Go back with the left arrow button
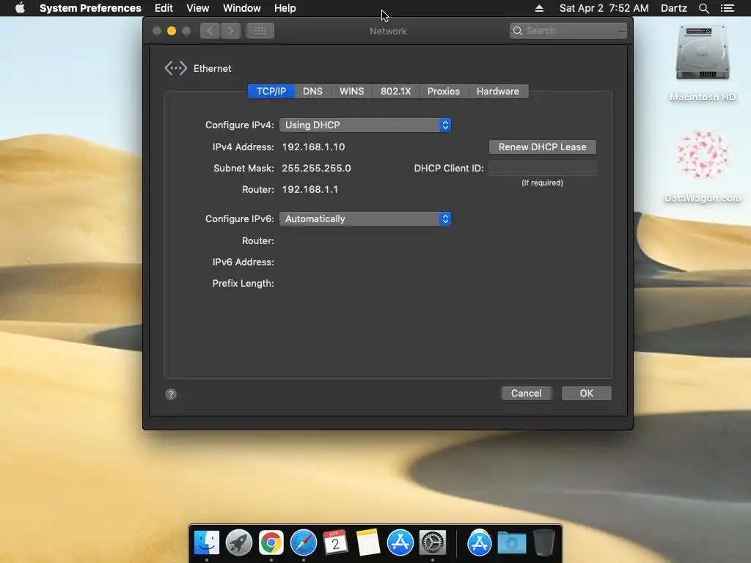 click(x=210, y=31)
